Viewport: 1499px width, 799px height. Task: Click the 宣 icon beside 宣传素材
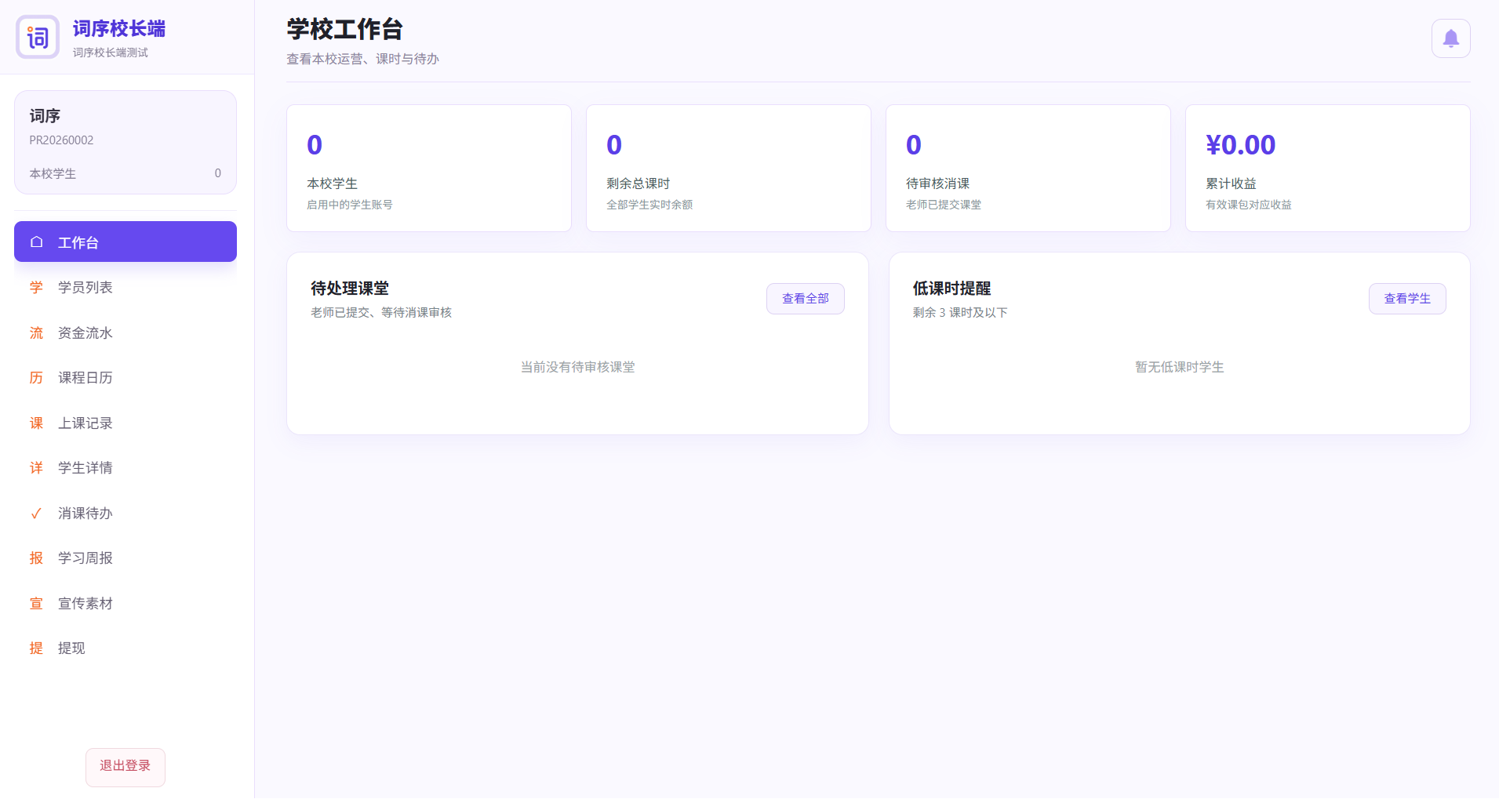click(x=36, y=604)
